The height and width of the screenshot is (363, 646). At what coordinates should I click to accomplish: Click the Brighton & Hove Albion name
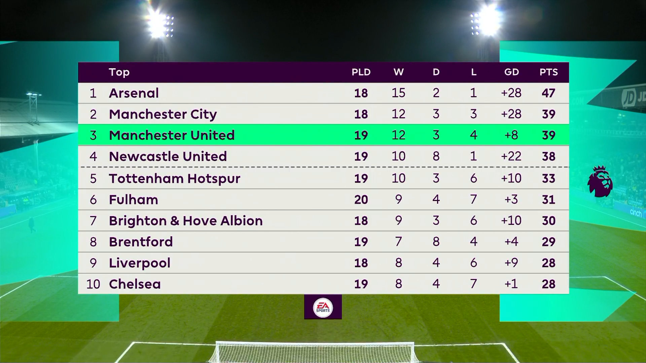(x=186, y=221)
